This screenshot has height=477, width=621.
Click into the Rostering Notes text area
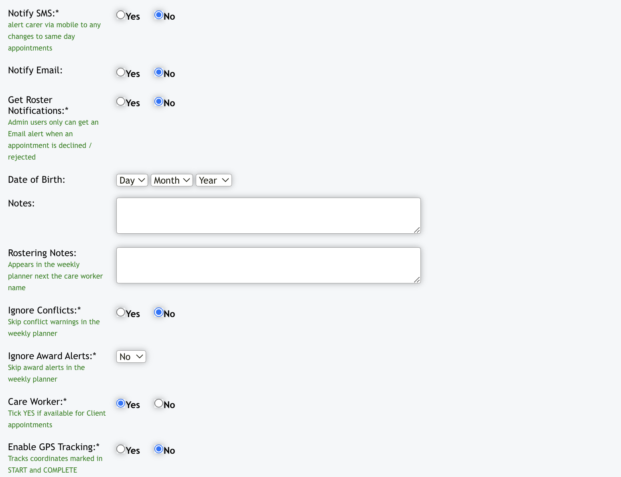coord(268,265)
